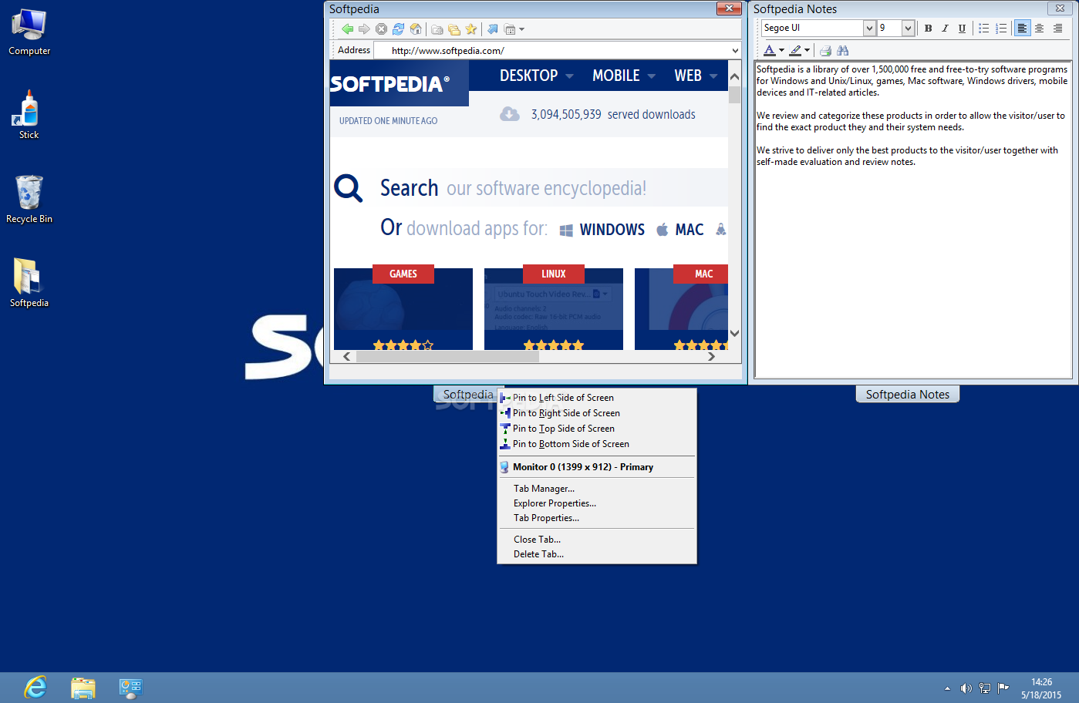The width and height of the screenshot is (1079, 703).
Task: Open the font color dropdown arrow
Action: (x=781, y=50)
